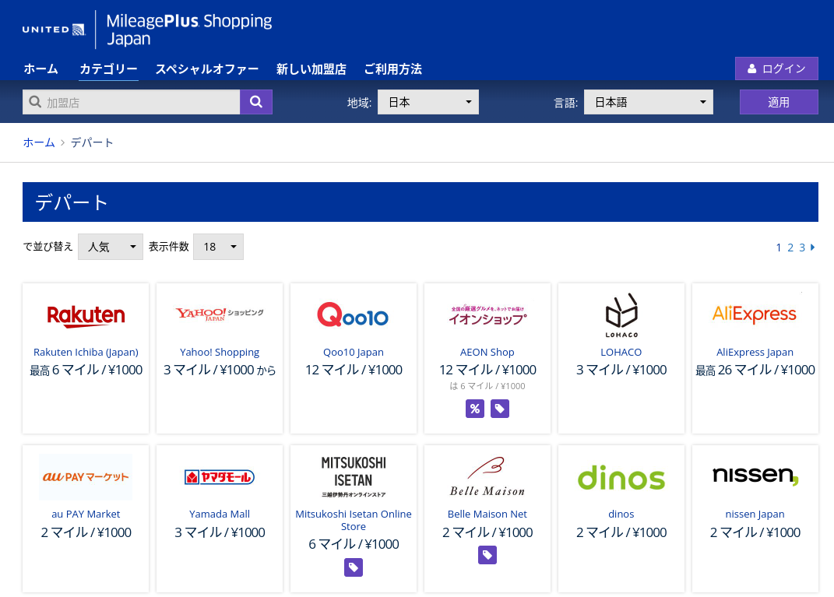Click the Belle Maison logo

click(487, 476)
